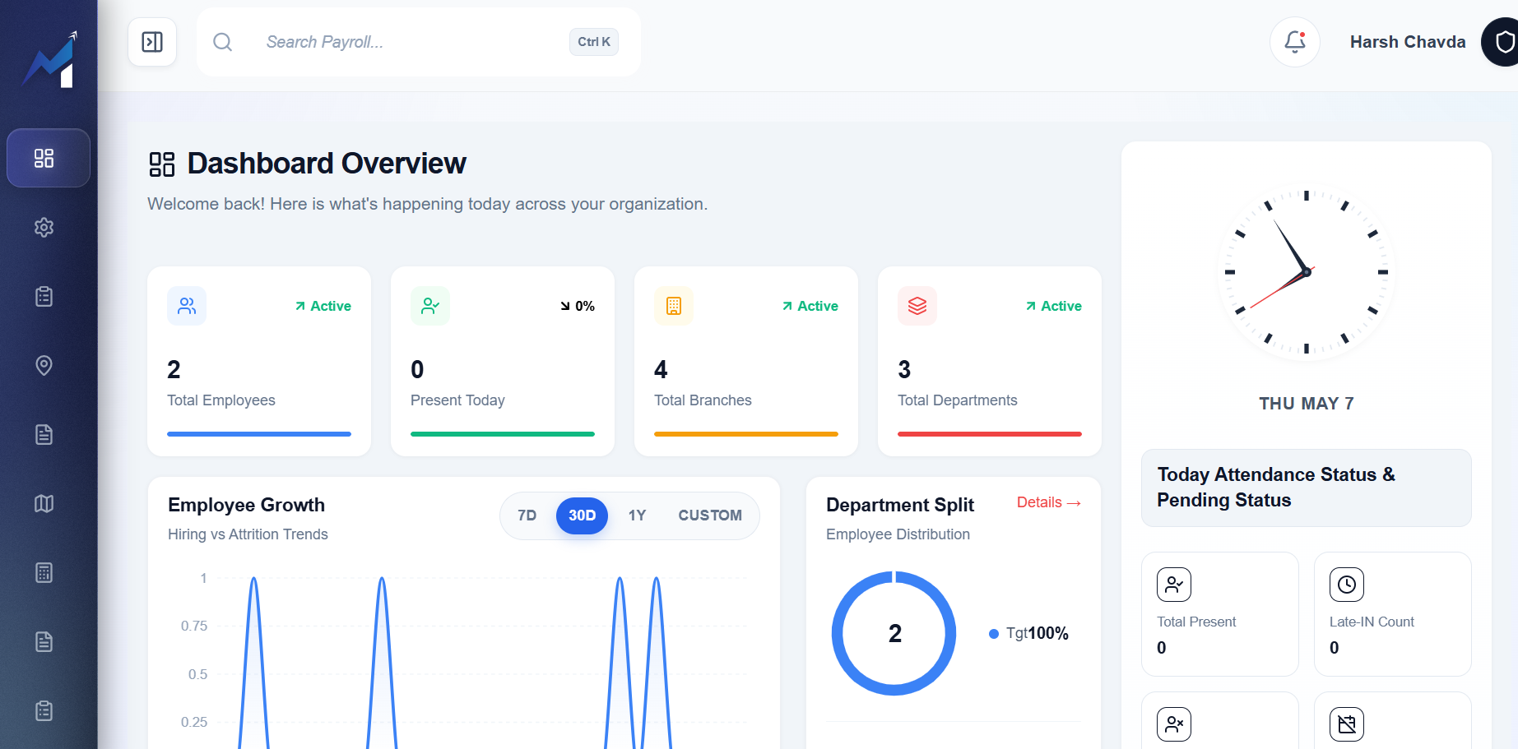
Task: Click the Total Departments layers icon
Action: point(917,306)
